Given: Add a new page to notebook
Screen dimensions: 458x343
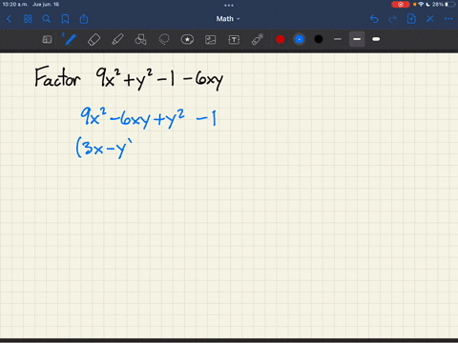Looking at the screenshot, I should click(411, 19).
